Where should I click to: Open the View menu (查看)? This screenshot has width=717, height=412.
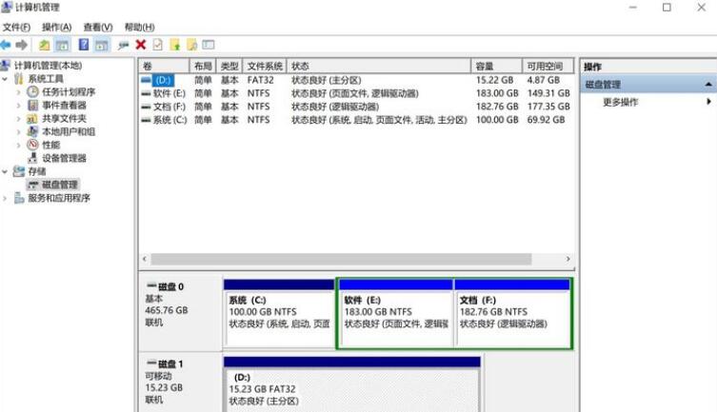(x=97, y=28)
